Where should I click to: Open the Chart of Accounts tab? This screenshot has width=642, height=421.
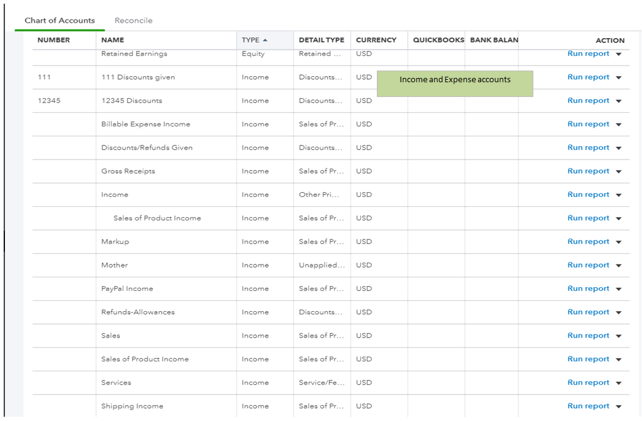pos(59,20)
